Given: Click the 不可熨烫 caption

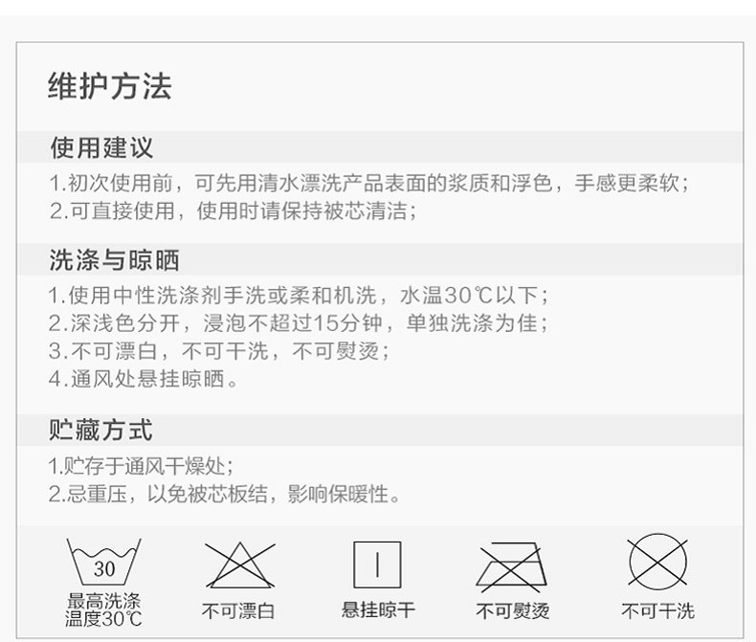Looking at the screenshot, I should (513, 610).
